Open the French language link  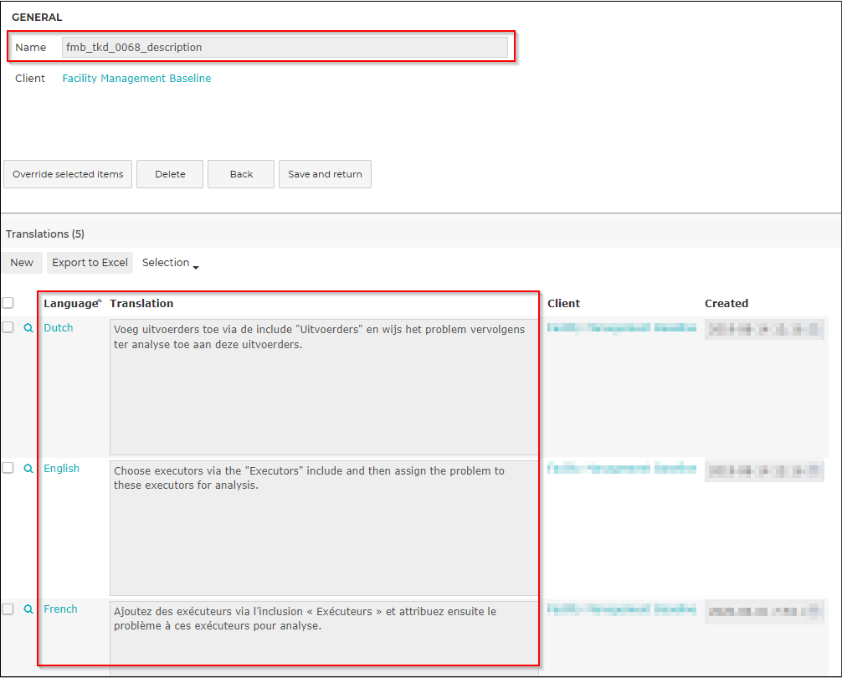[x=60, y=609]
